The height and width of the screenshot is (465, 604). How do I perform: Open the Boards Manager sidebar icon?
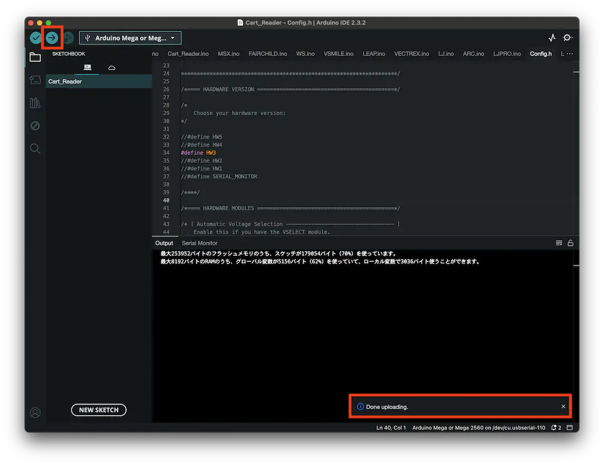click(x=35, y=80)
